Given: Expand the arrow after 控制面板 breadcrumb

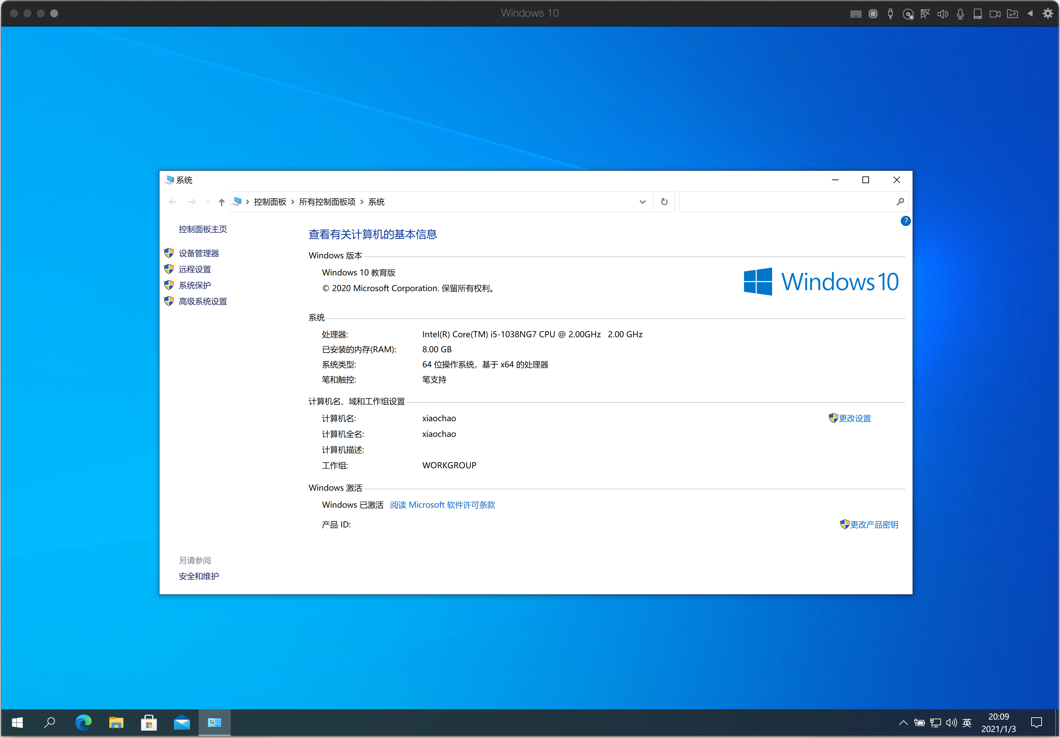Looking at the screenshot, I should click(293, 202).
